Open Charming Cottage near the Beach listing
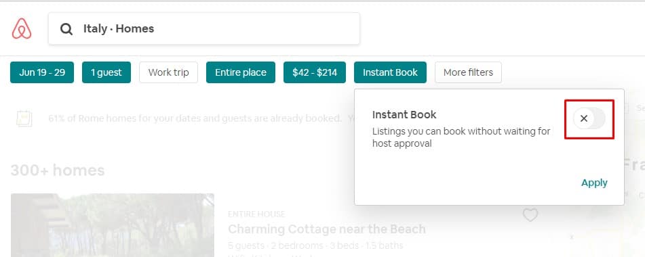Image resolution: width=645 pixels, height=257 pixels. click(x=327, y=229)
